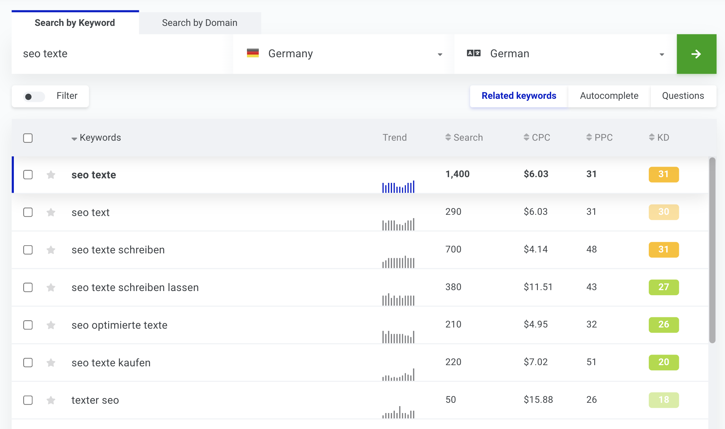View trend bars for 'seo texte kaufen'
The height and width of the screenshot is (429, 725).
pyautogui.click(x=398, y=374)
